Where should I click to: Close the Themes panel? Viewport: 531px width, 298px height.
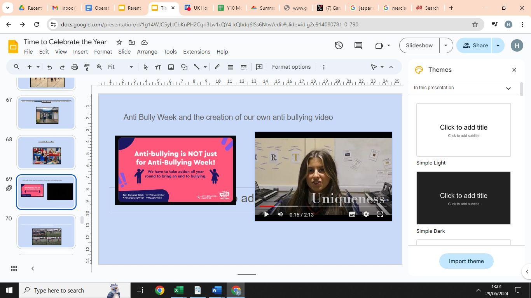pyautogui.click(x=514, y=70)
